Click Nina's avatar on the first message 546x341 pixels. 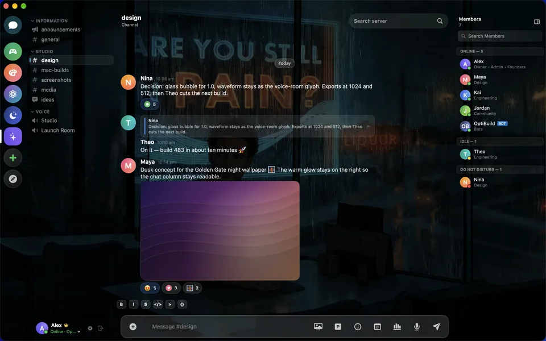pyautogui.click(x=128, y=82)
